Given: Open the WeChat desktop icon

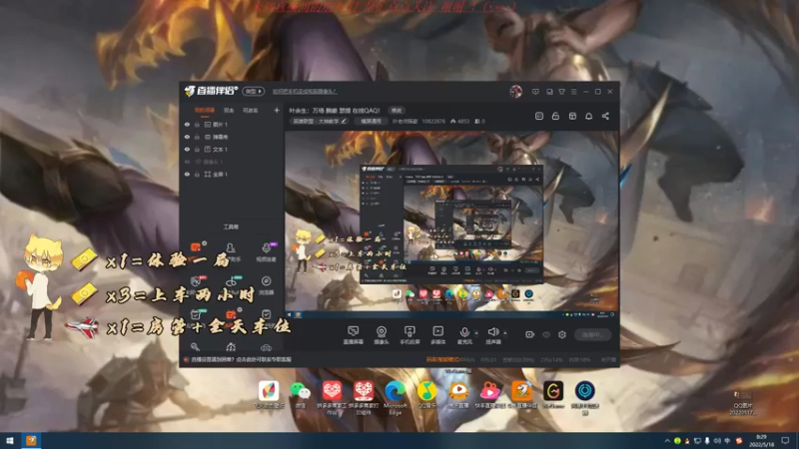Looking at the screenshot, I should click(301, 395).
